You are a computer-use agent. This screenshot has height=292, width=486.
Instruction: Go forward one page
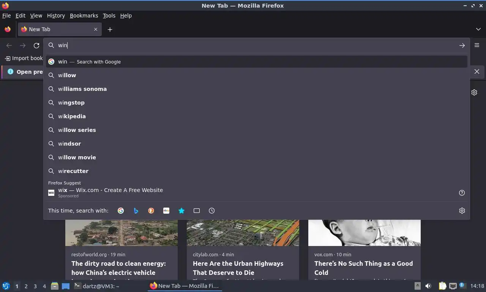23,46
